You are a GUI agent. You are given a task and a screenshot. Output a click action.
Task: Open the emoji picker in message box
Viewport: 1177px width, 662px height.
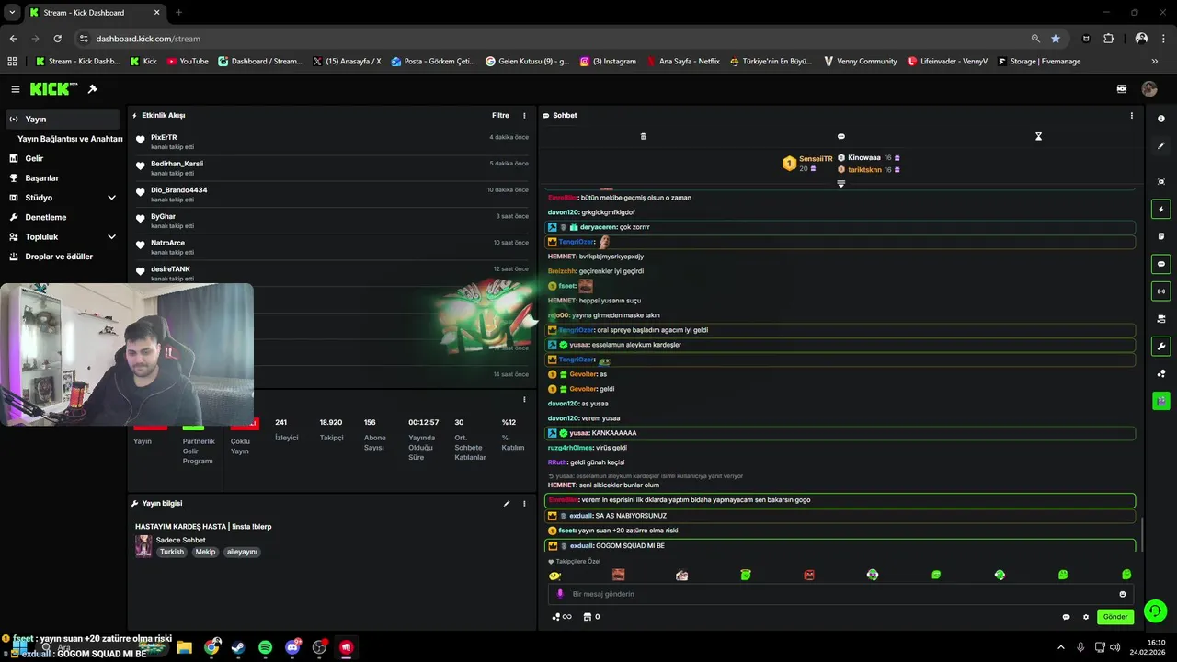click(1123, 594)
